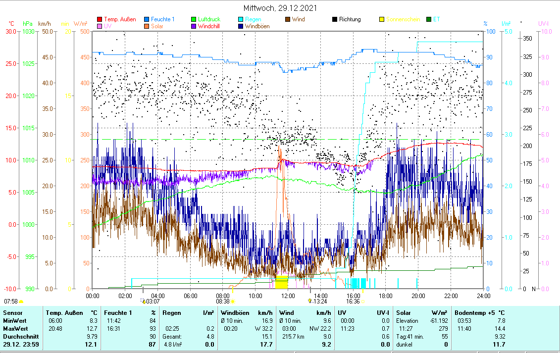The image size is (560, 353).
Task: Click the black Richtung legend square
Action: click(335, 20)
